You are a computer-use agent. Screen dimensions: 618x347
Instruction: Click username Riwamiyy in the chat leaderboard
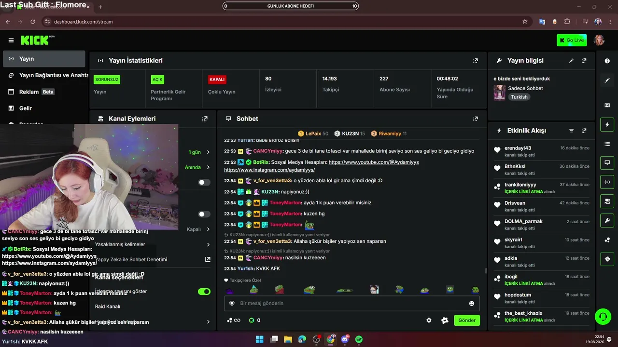click(390, 133)
